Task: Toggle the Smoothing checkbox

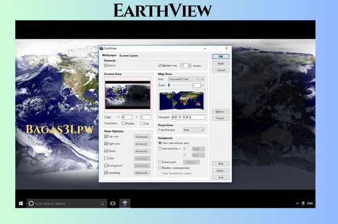Action: point(106,173)
